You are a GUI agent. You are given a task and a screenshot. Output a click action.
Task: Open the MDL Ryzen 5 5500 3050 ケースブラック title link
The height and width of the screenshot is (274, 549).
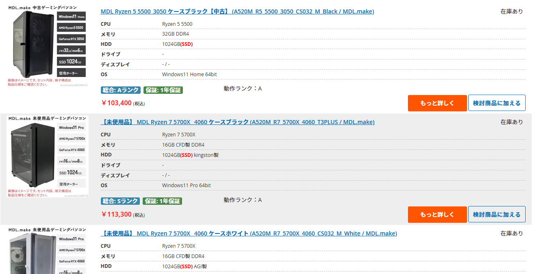pyautogui.click(x=237, y=11)
